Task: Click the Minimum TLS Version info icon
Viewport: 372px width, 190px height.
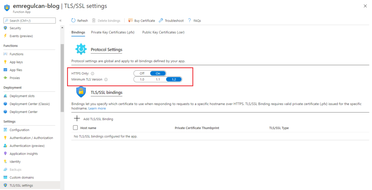Action: (106, 79)
